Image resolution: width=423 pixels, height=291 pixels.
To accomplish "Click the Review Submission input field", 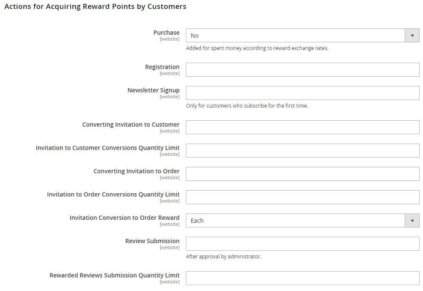I will [302, 244].
